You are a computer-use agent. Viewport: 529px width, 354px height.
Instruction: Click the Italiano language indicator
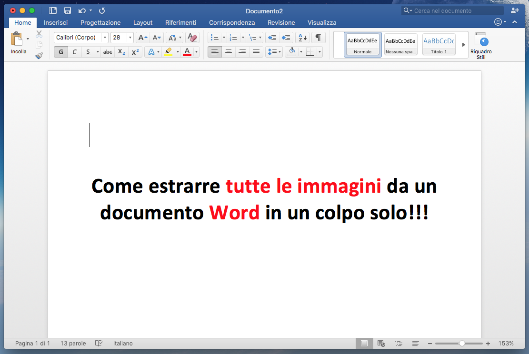tap(123, 343)
